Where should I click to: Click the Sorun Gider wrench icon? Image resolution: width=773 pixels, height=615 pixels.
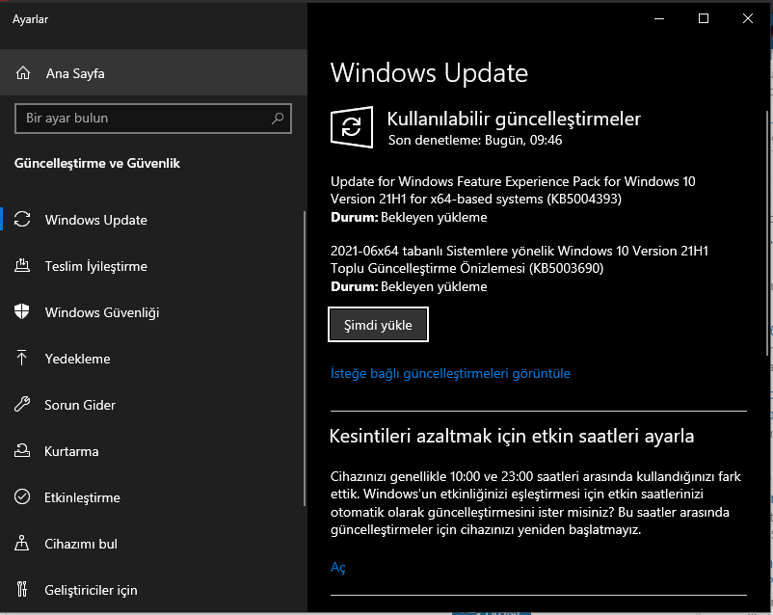22,405
